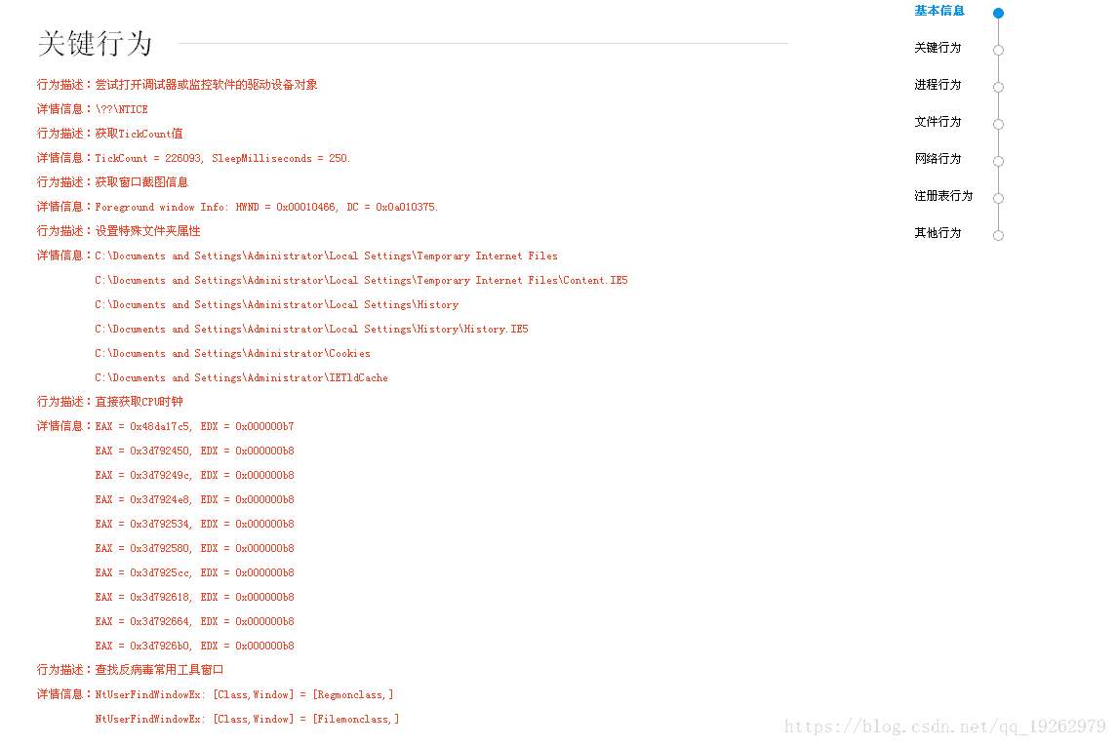
Task: Click the line EAX = 0x3d7926b0
Action: coord(194,646)
